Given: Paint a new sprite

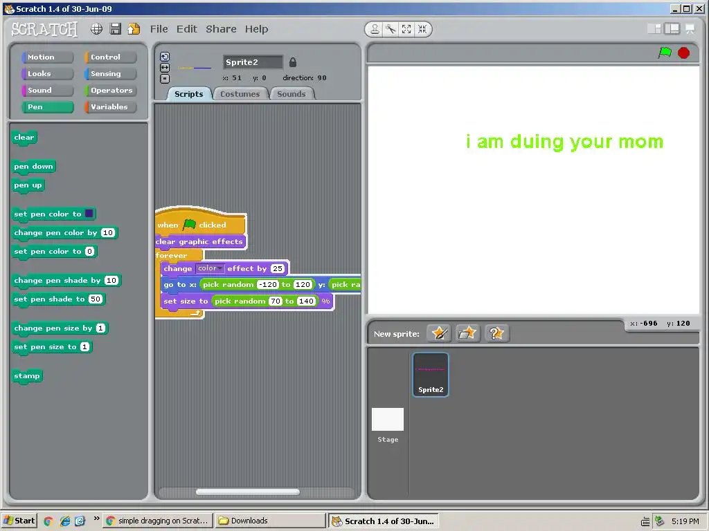Looking at the screenshot, I should coord(438,334).
